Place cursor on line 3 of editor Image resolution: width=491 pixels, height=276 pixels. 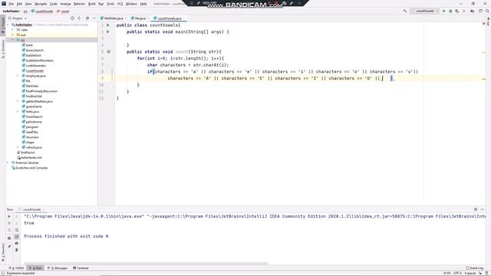(269, 38)
